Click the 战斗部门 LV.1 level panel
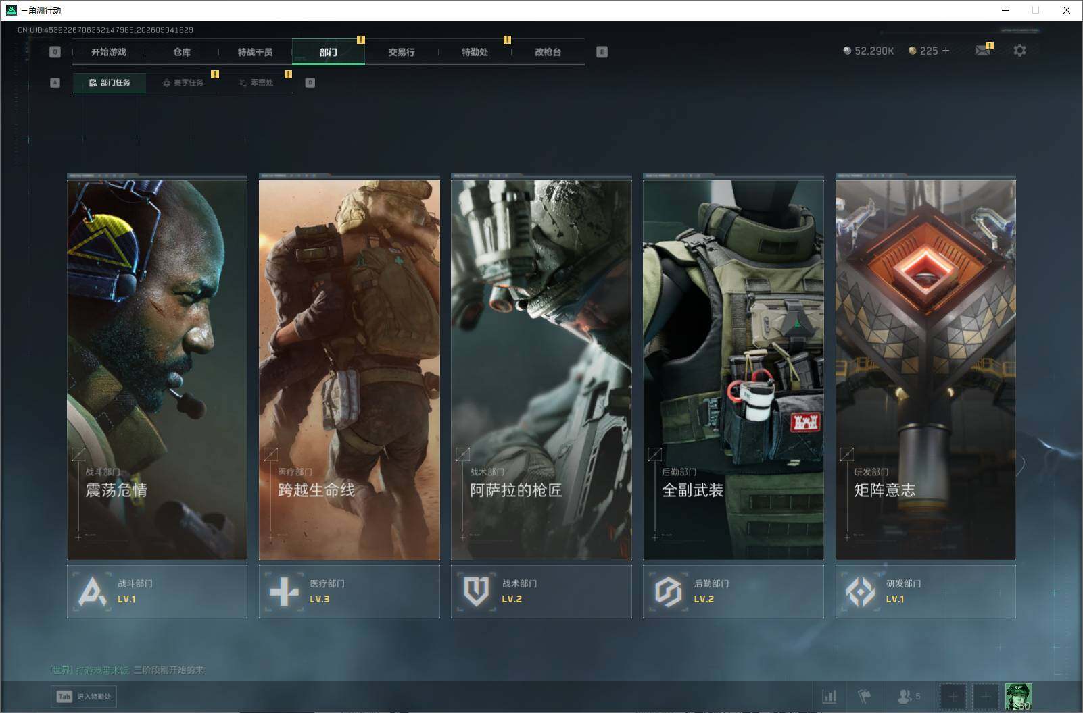Viewport: 1083px width, 713px height. coord(157,591)
